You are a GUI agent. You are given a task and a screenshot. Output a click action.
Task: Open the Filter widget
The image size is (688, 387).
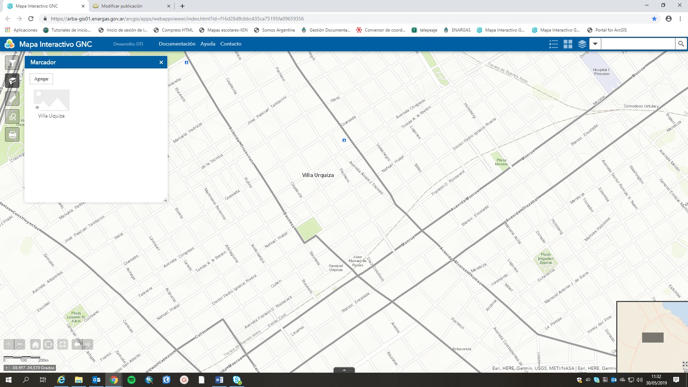[12, 63]
